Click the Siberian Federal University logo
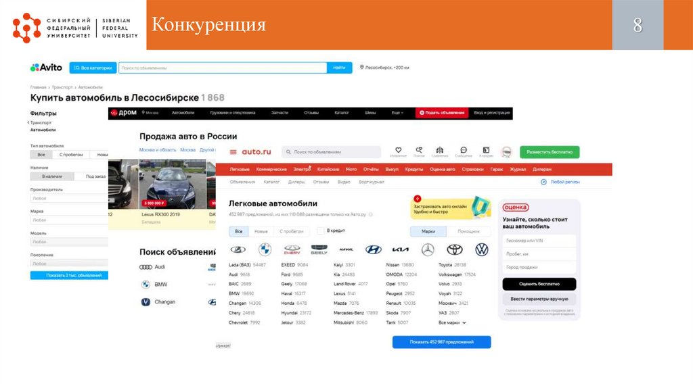693x388 pixels. click(75, 28)
